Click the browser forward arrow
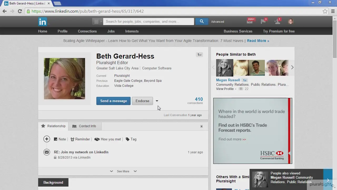This screenshot has height=190, width=337. (x=12, y=11)
